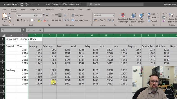
Task: Open the Font Color dropdown arrow
Action: [48, 20]
